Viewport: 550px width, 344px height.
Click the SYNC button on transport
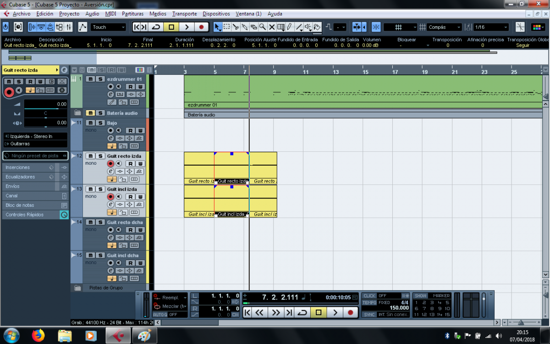pyautogui.click(x=369, y=315)
